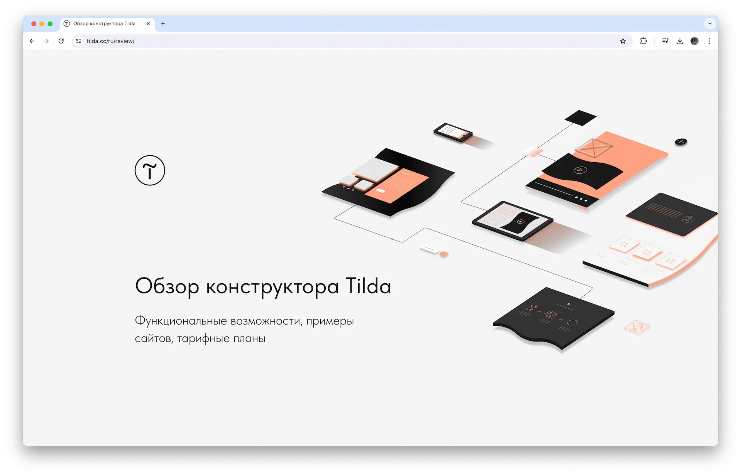
Task: Bookmark this page with the star icon
Action: (623, 41)
